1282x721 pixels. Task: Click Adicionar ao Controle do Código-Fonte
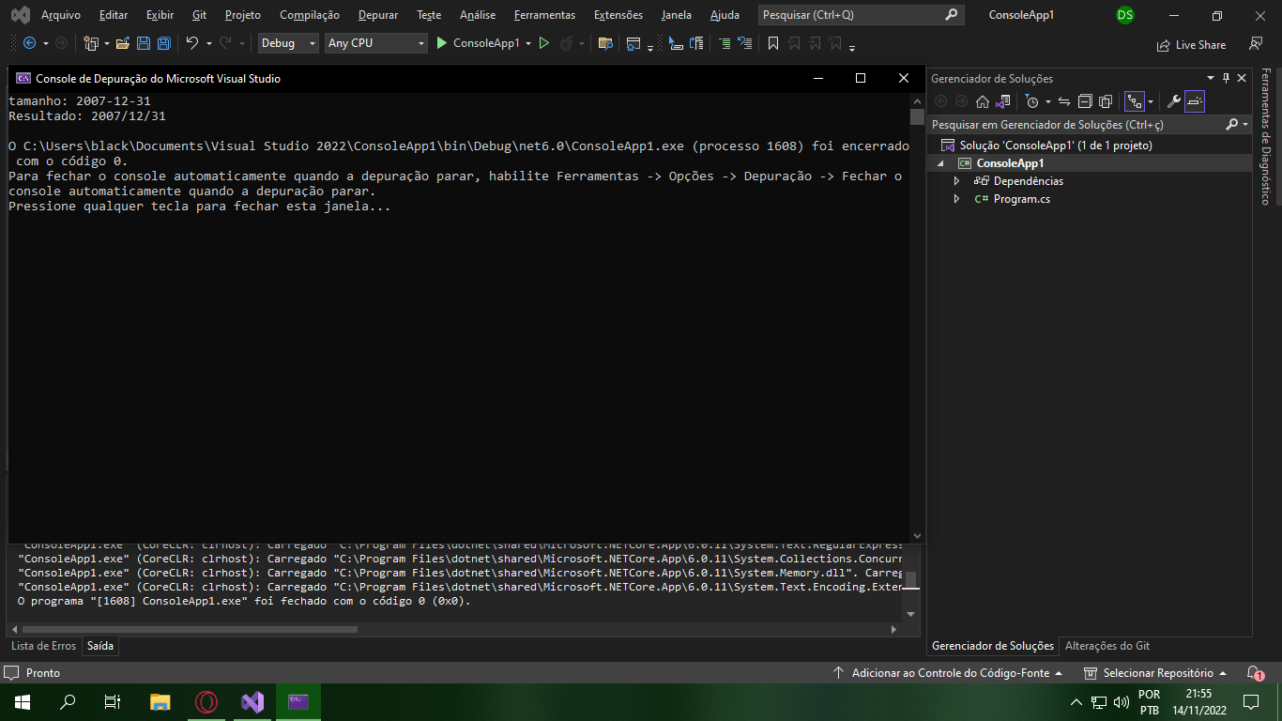click(x=948, y=673)
